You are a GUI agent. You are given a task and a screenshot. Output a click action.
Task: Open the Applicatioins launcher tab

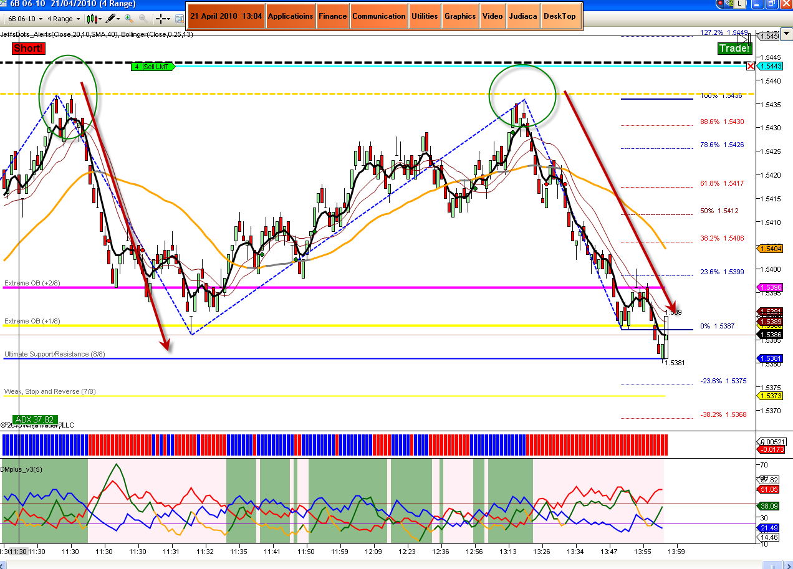pyautogui.click(x=291, y=16)
